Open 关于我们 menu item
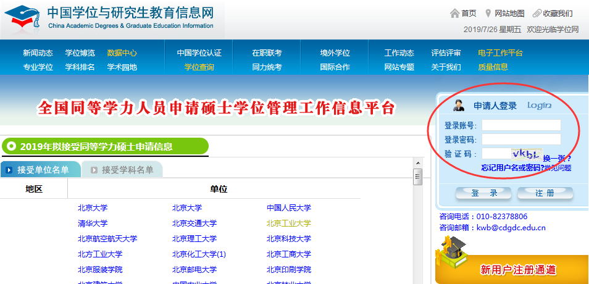589x284 pixels. [446, 67]
